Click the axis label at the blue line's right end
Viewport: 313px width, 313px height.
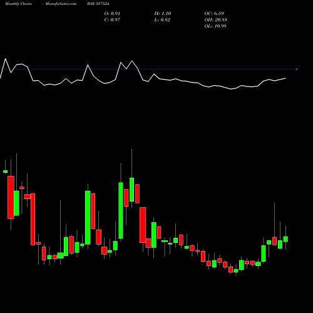click(296, 69)
